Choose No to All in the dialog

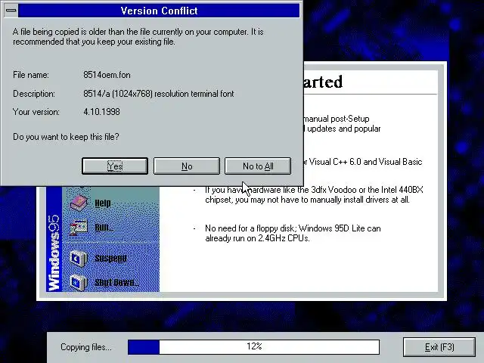click(x=258, y=166)
